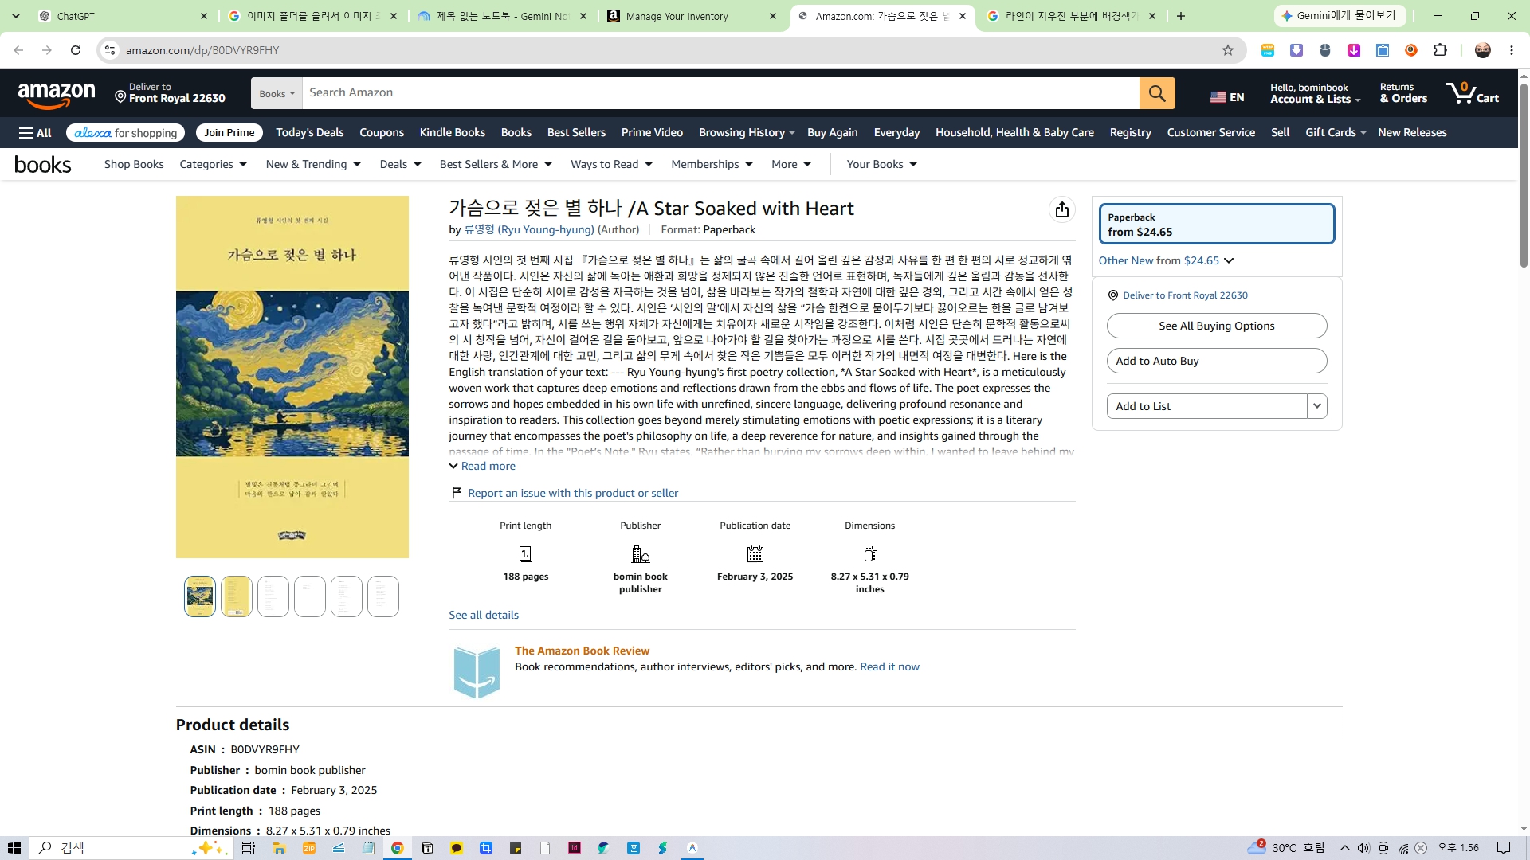1530x860 pixels.
Task: Open Chrome's three-dot menu
Action: tap(1512, 50)
